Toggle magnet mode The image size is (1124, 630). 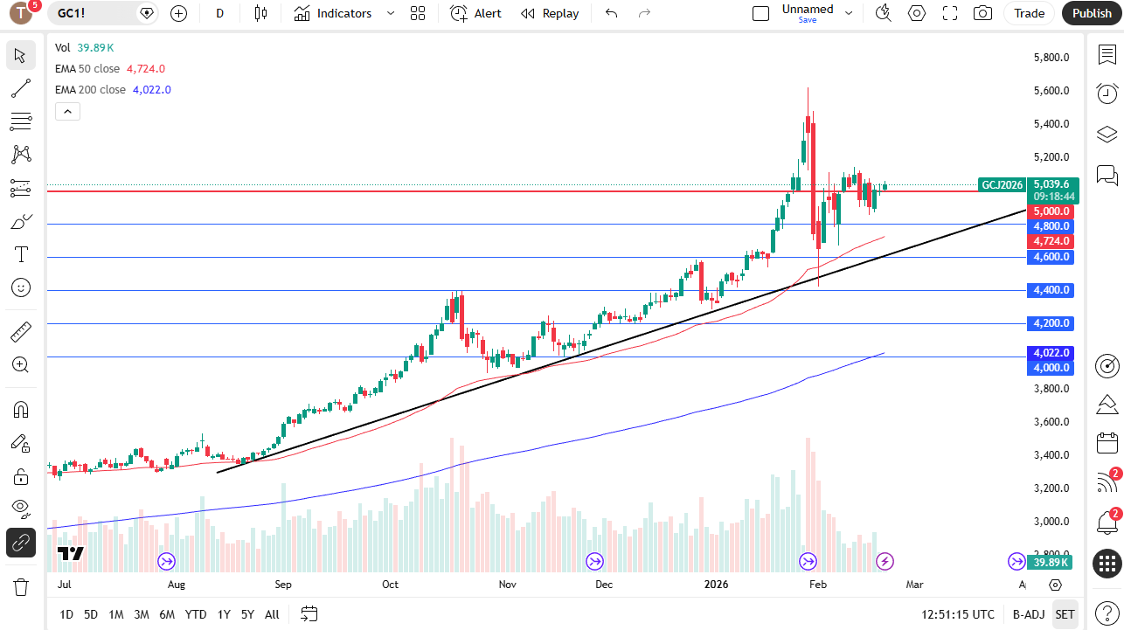(21, 409)
